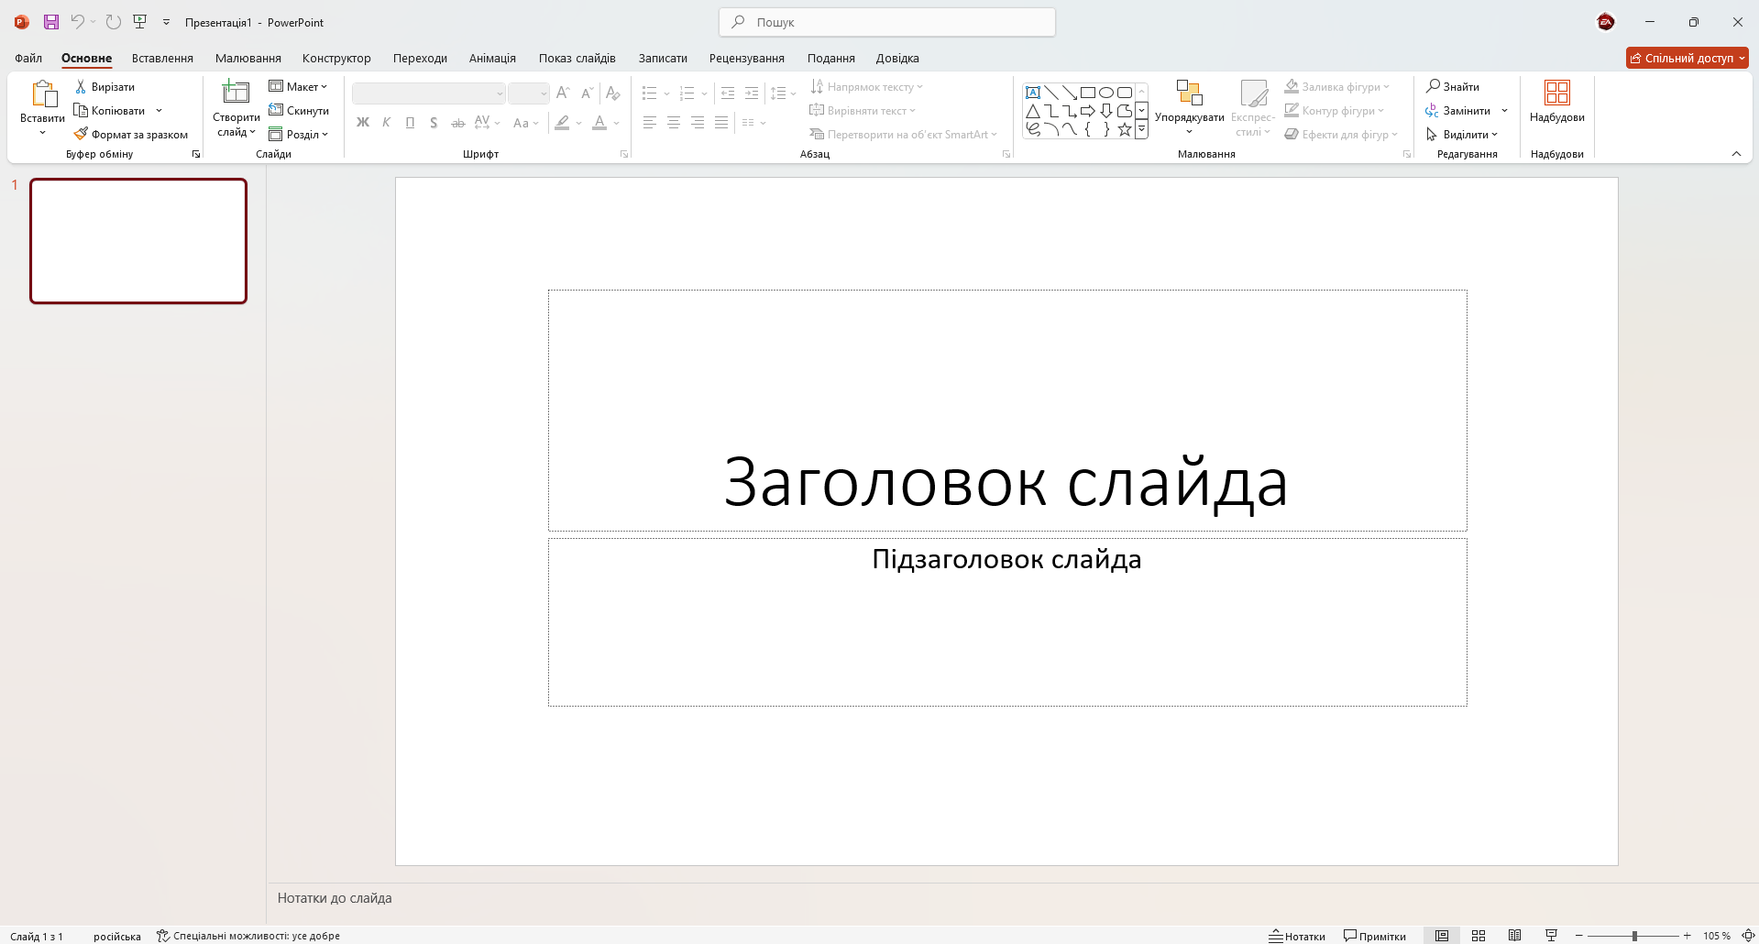This screenshot has width=1759, height=944.
Task: Switch to the Конструктор tab
Action: click(336, 58)
